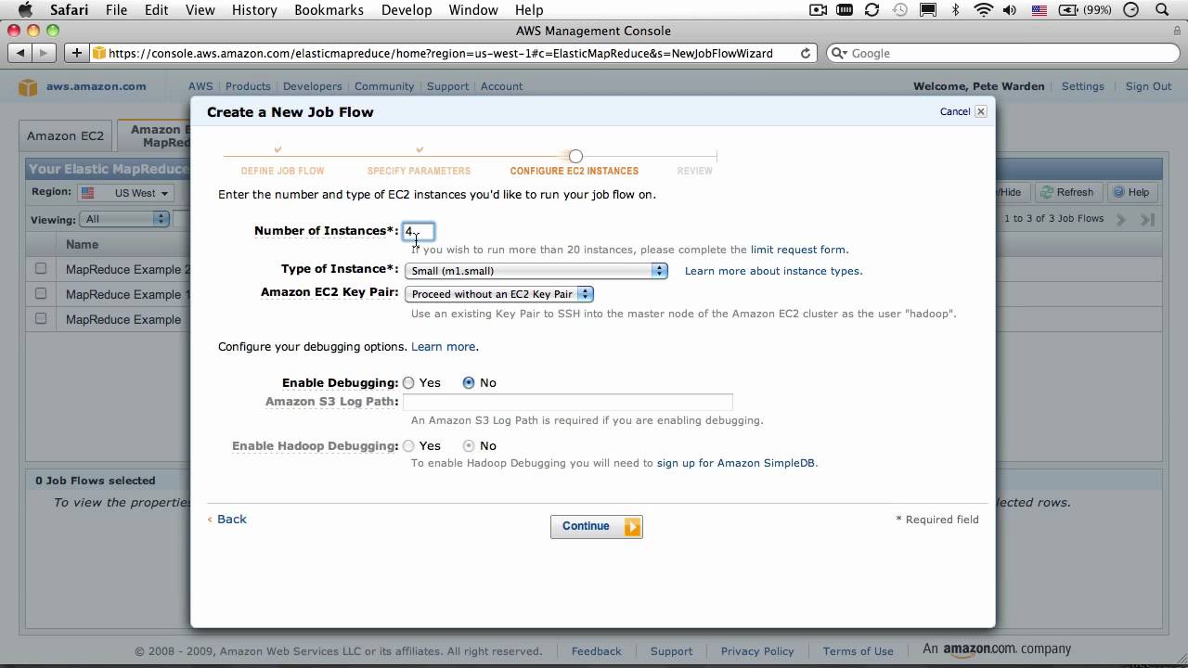
Task: Check the last MapReduce Example row checkbox
Action: [x=40, y=318]
